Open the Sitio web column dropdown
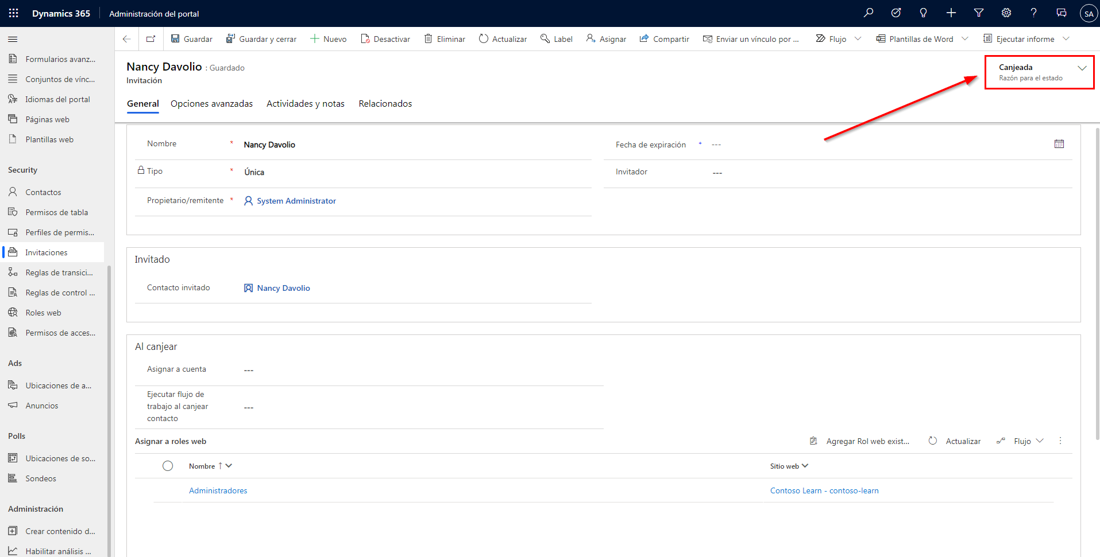Screen dimensions: 1100x557 [x=805, y=466]
